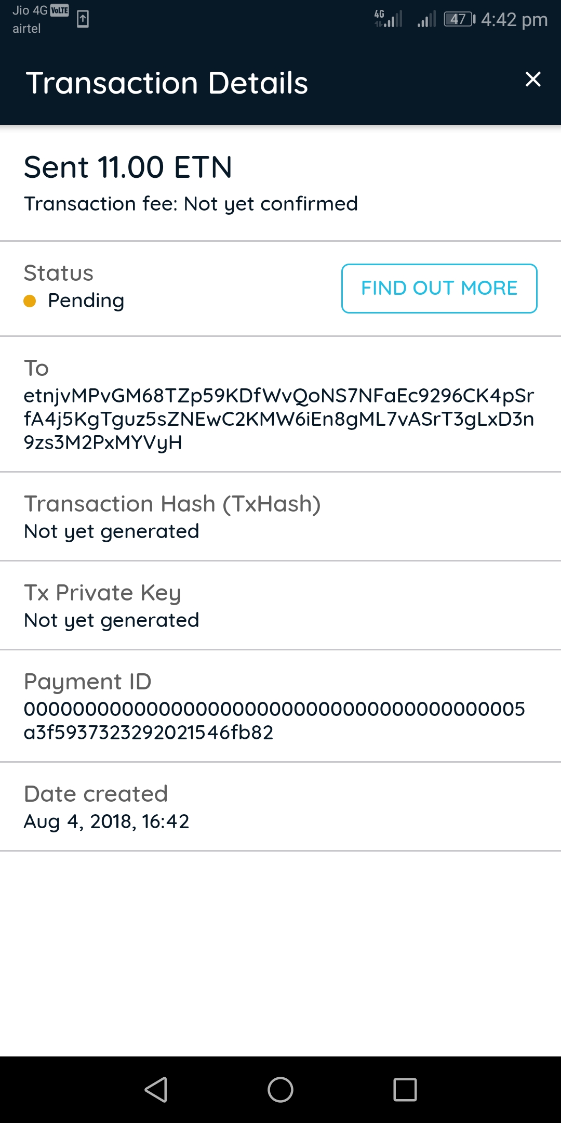Tap the Payment ID value
Image resolution: width=561 pixels, height=1123 pixels.
point(274,721)
